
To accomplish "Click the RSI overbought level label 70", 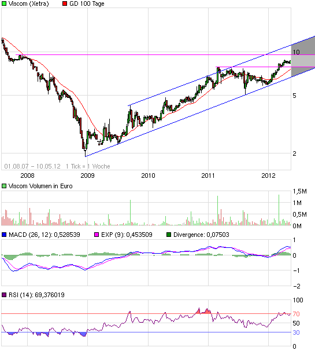I will [296, 314].
